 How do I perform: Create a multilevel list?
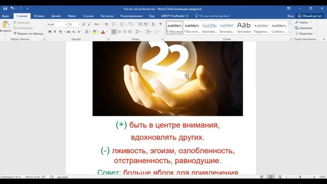(130, 25)
